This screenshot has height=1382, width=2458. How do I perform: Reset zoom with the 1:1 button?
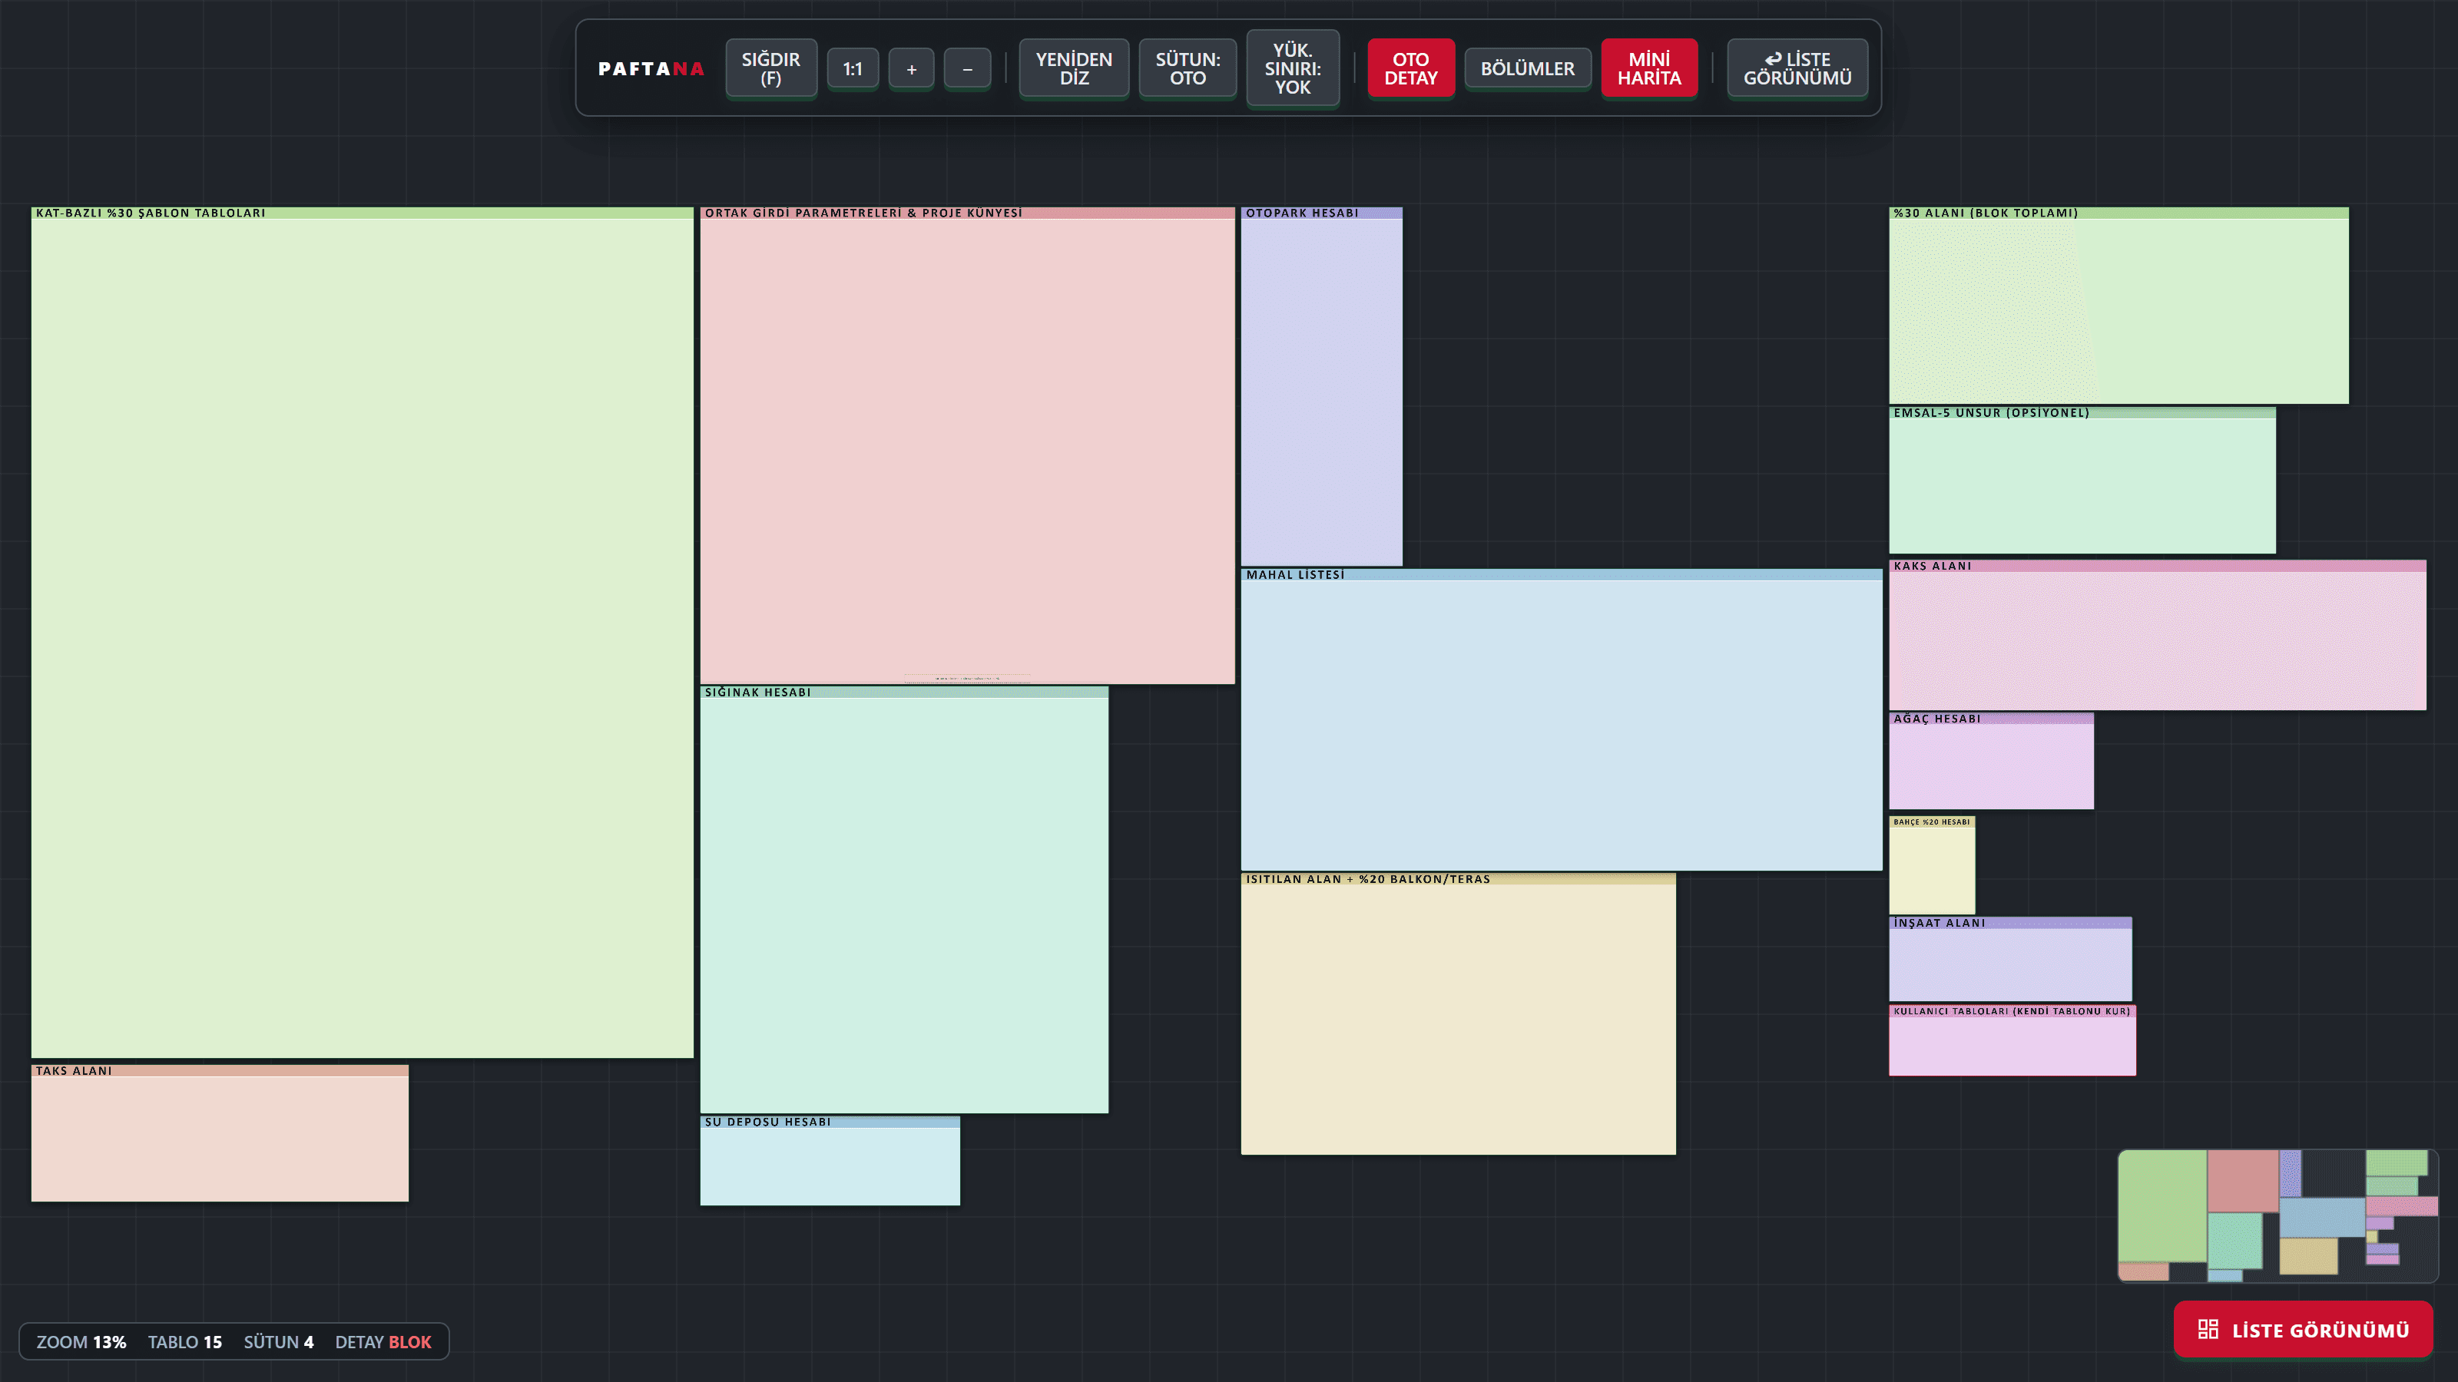tap(853, 68)
